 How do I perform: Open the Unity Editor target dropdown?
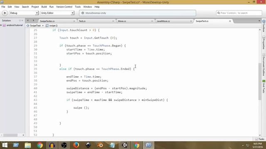(x=57, y=13)
